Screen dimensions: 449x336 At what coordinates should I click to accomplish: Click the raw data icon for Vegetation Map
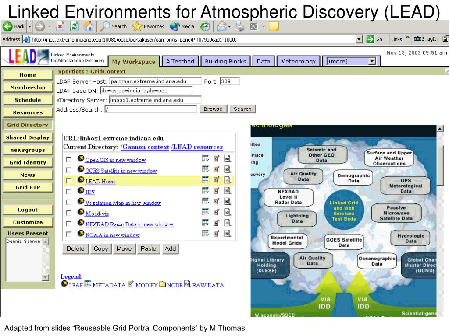point(228,201)
